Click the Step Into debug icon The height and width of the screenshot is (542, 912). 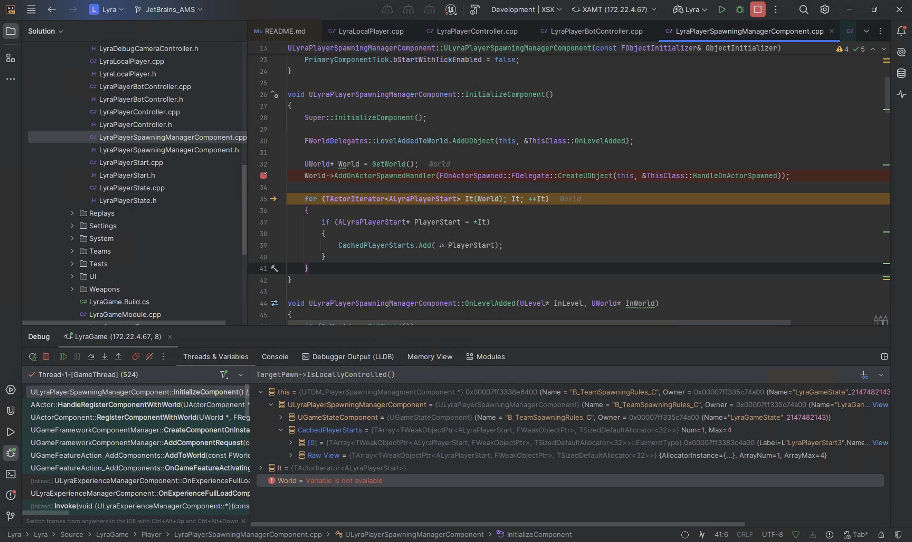104,357
